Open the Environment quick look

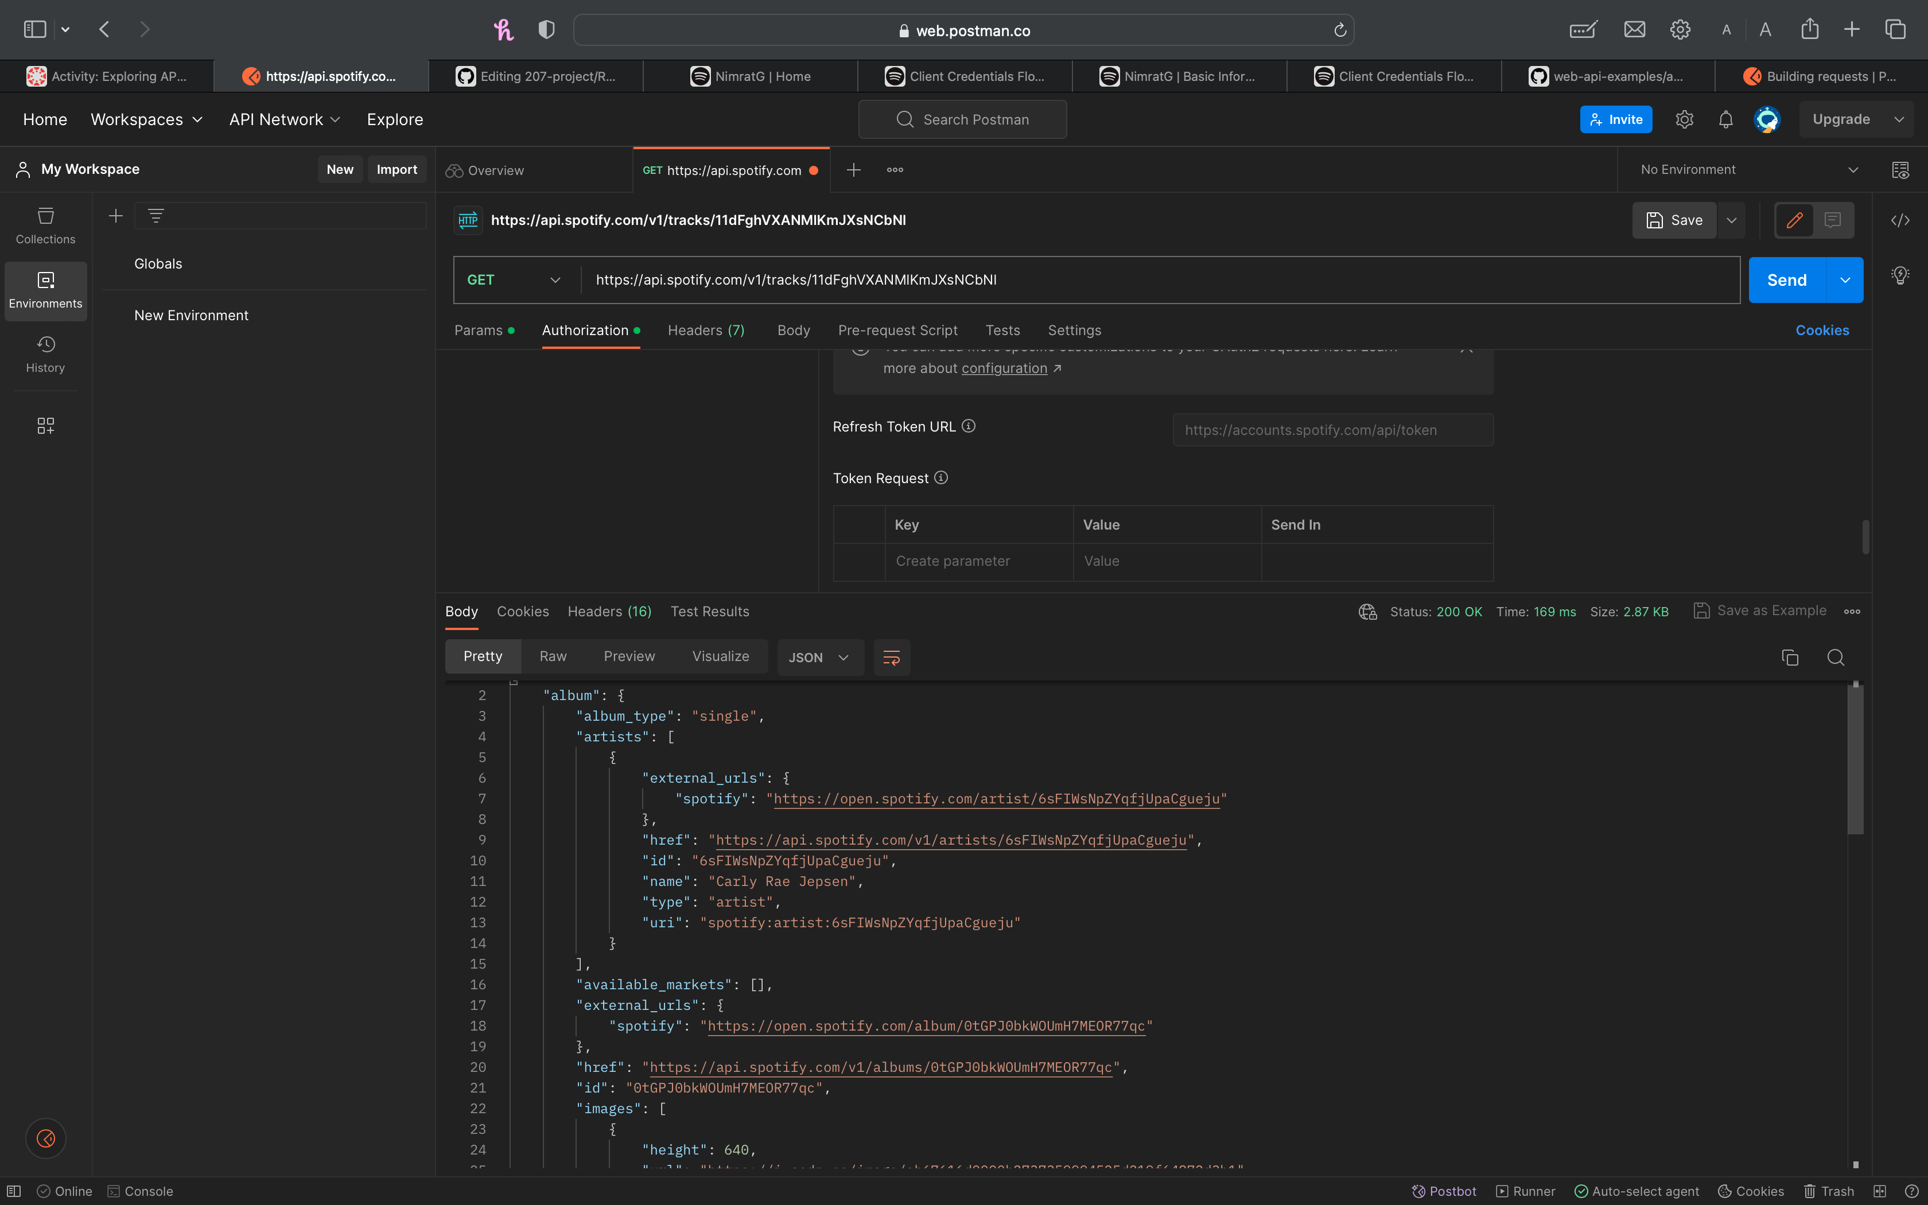[x=1900, y=169]
